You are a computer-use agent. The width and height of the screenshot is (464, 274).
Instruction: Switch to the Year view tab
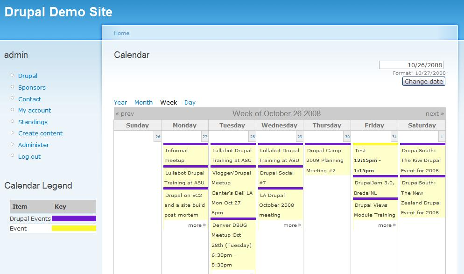click(x=120, y=102)
